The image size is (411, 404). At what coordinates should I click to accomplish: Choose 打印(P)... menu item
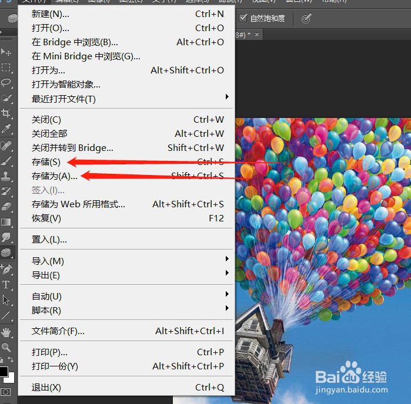[x=126, y=352]
